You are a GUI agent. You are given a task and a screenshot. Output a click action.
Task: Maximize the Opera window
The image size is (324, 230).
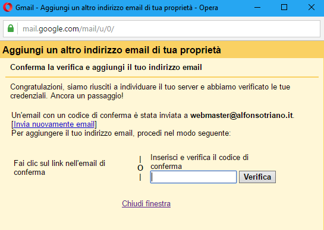pyautogui.click(x=284, y=8)
